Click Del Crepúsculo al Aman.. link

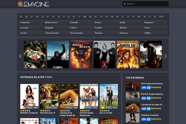pos(152,83)
